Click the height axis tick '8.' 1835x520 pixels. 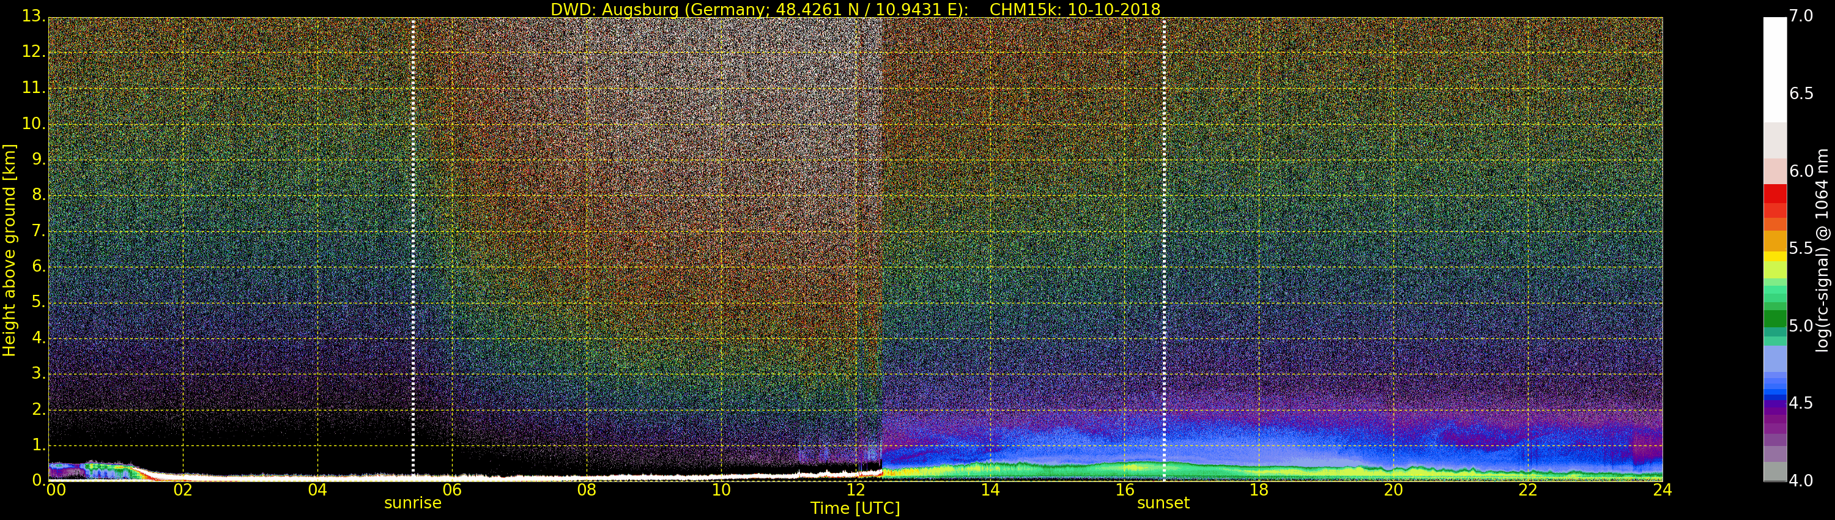tap(39, 195)
